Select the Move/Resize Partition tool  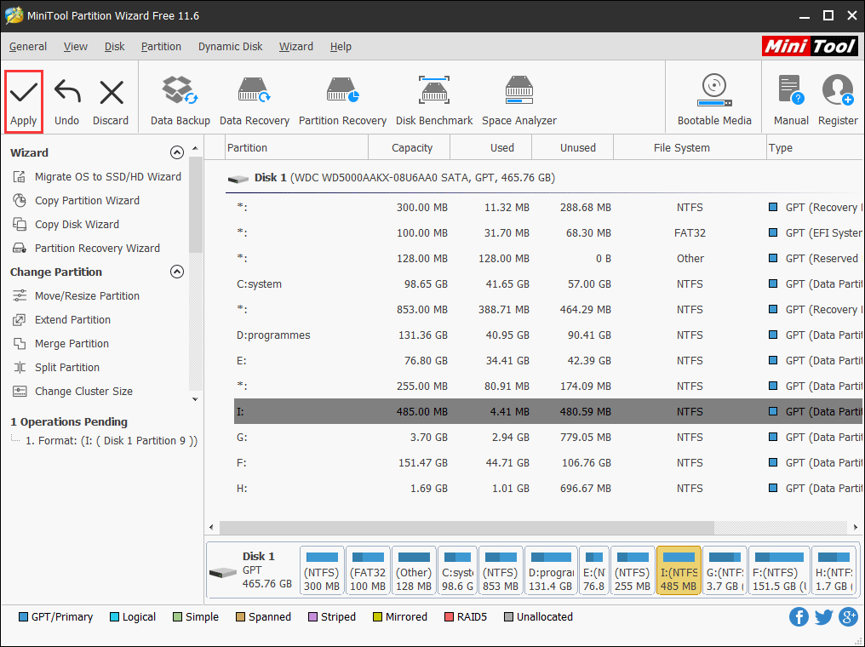pos(88,295)
